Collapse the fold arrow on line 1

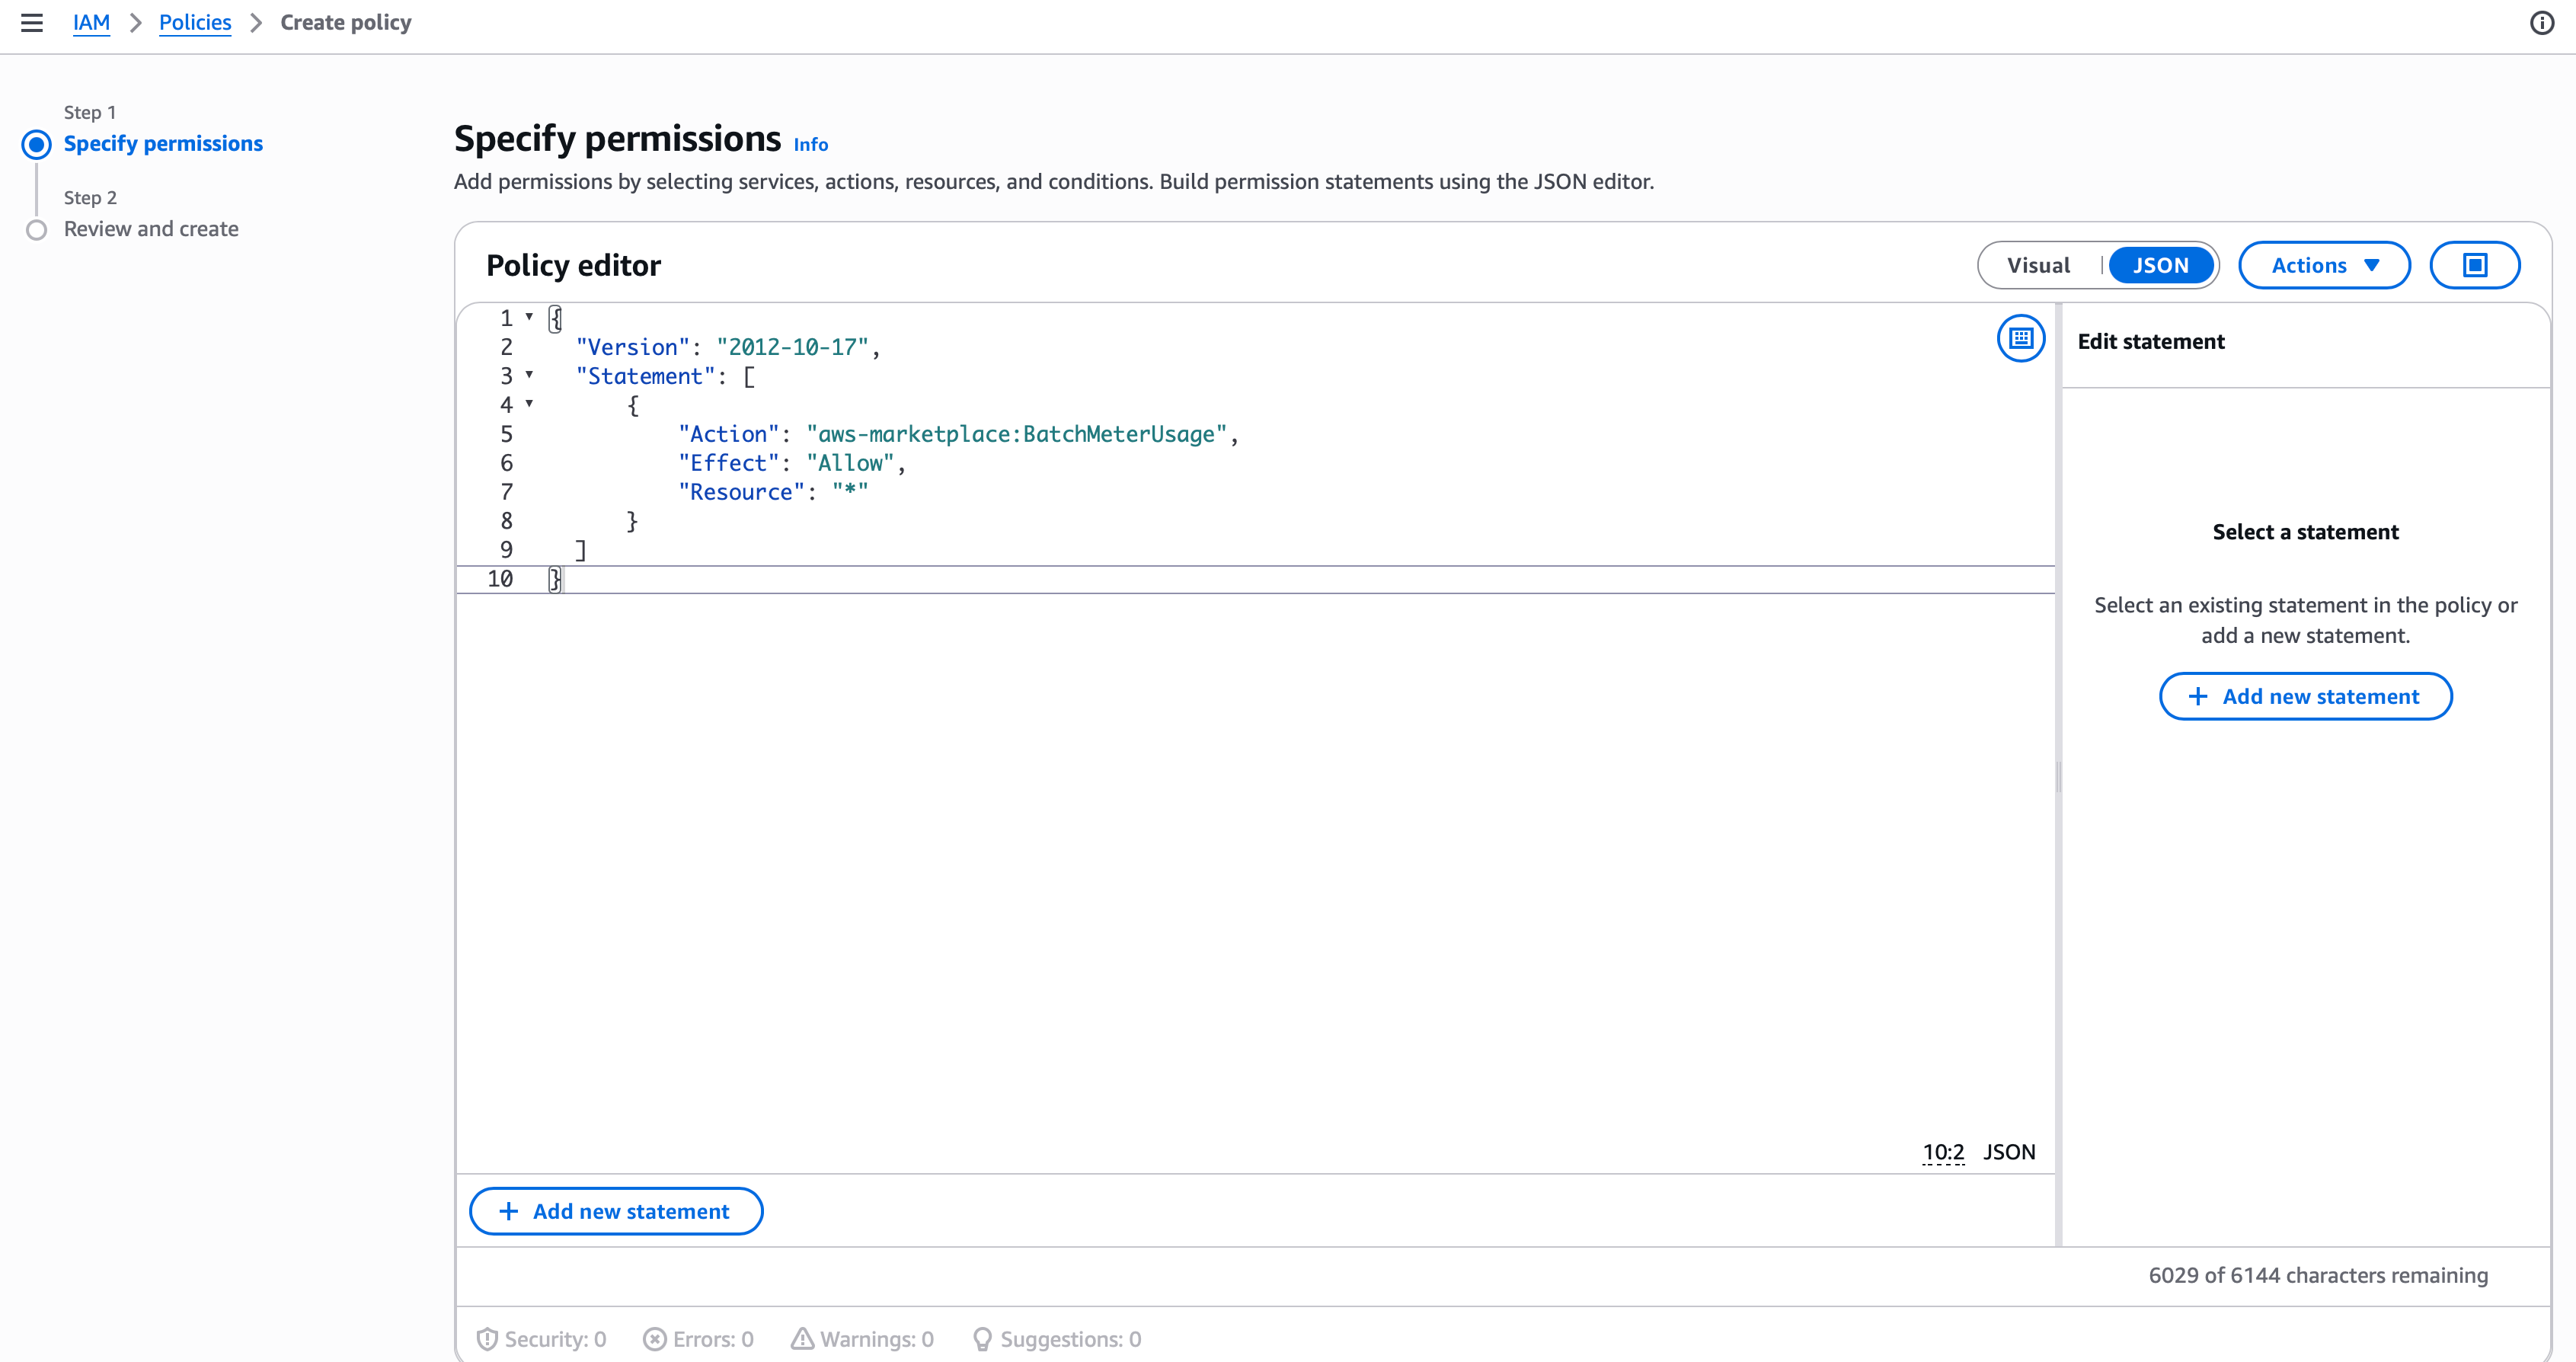click(x=529, y=317)
